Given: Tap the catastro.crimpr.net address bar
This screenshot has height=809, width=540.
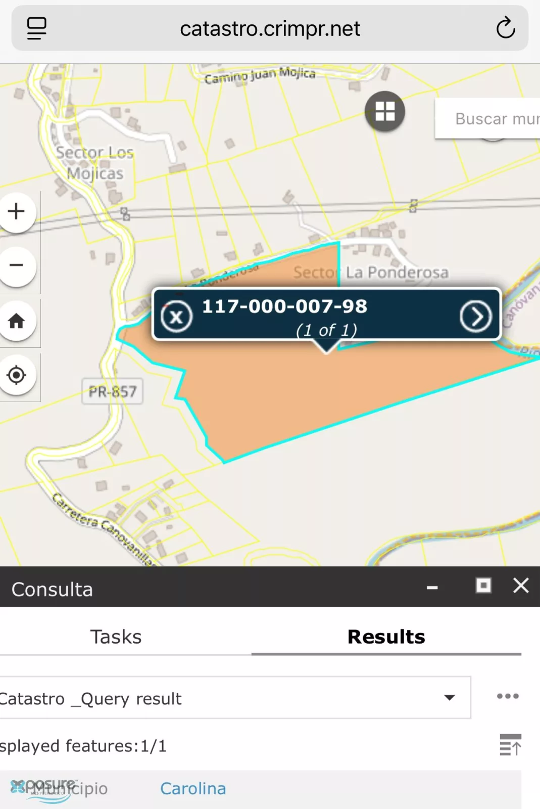Looking at the screenshot, I should pyautogui.click(x=270, y=28).
